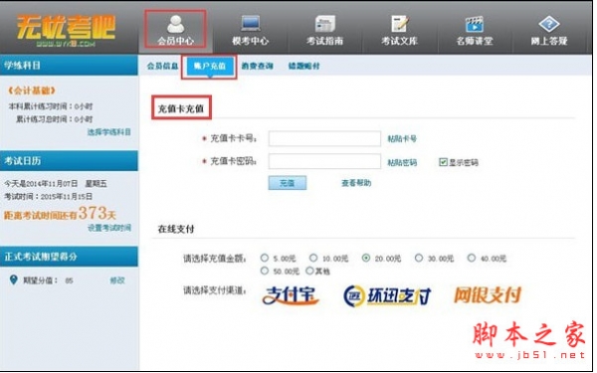Select 10.00元 recharge amount

[313, 258]
